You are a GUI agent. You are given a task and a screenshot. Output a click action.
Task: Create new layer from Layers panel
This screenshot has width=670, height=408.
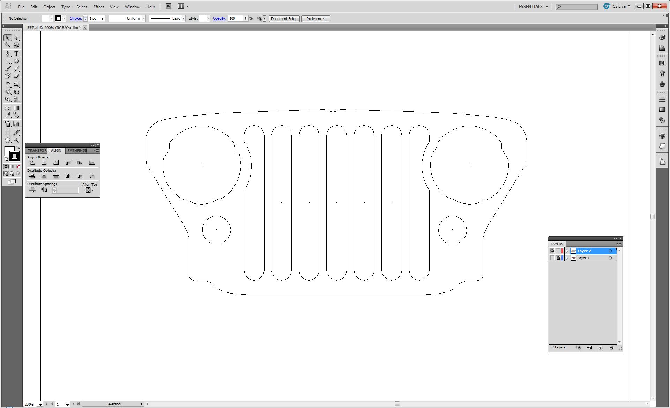[x=601, y=348]
